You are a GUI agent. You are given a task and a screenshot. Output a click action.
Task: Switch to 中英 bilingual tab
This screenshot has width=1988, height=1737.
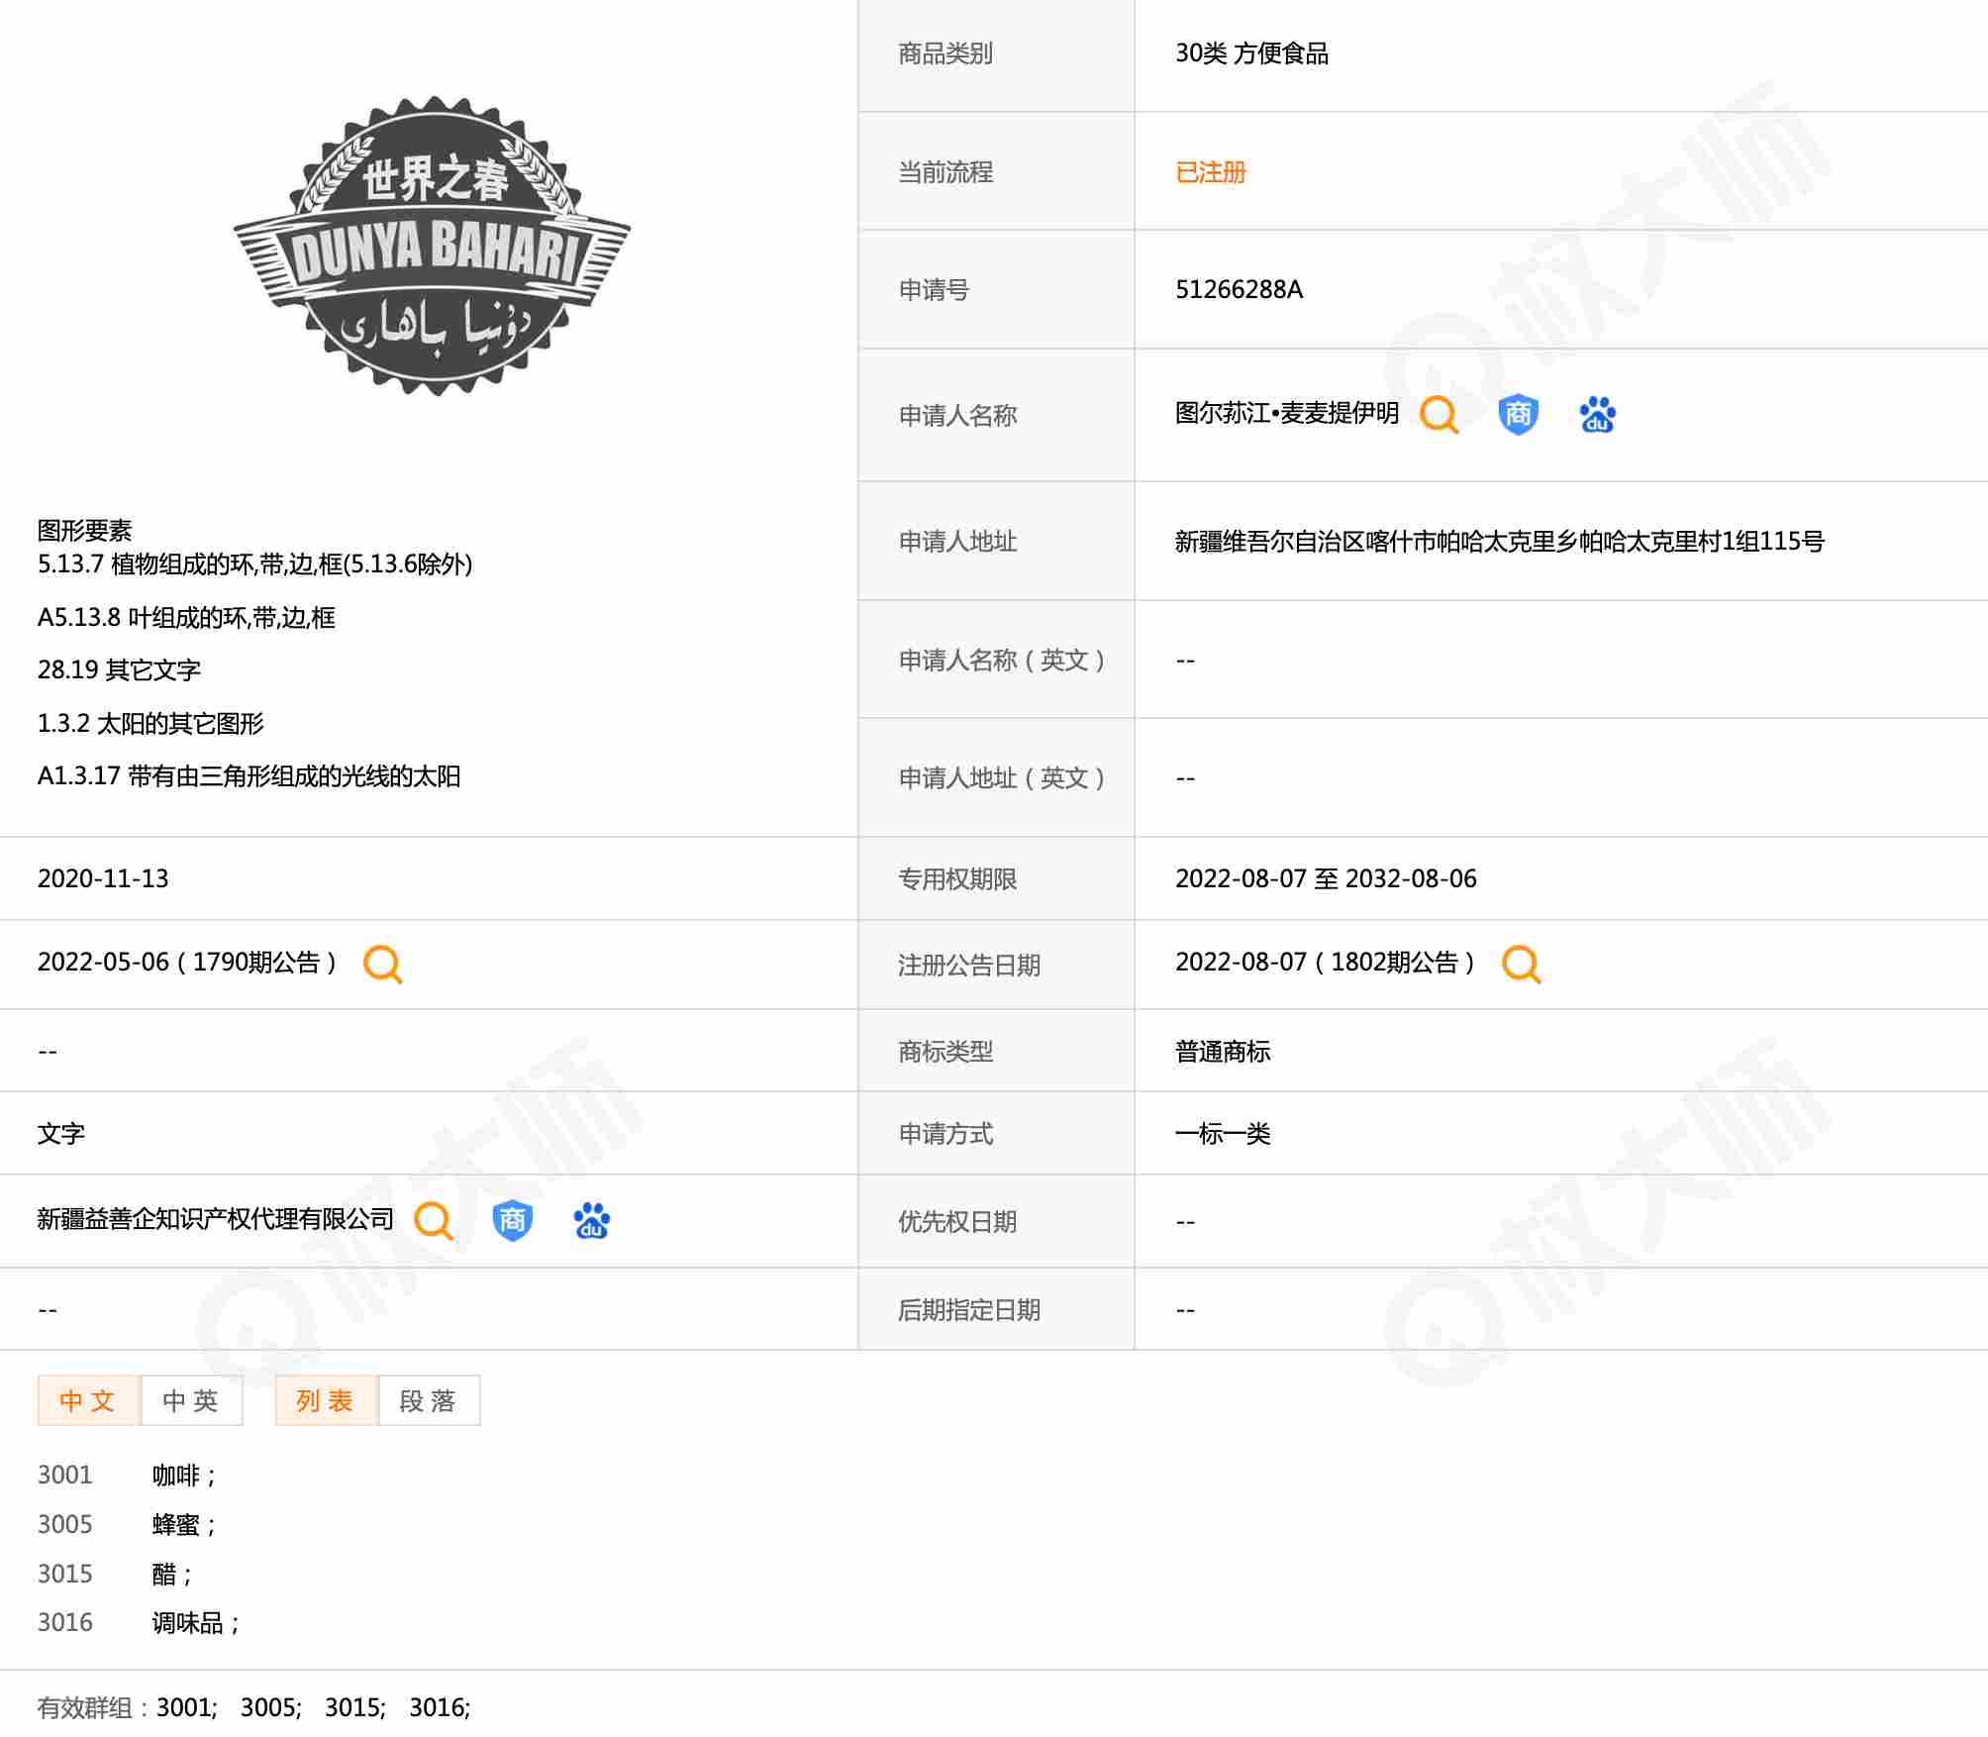click(191, 1400)
